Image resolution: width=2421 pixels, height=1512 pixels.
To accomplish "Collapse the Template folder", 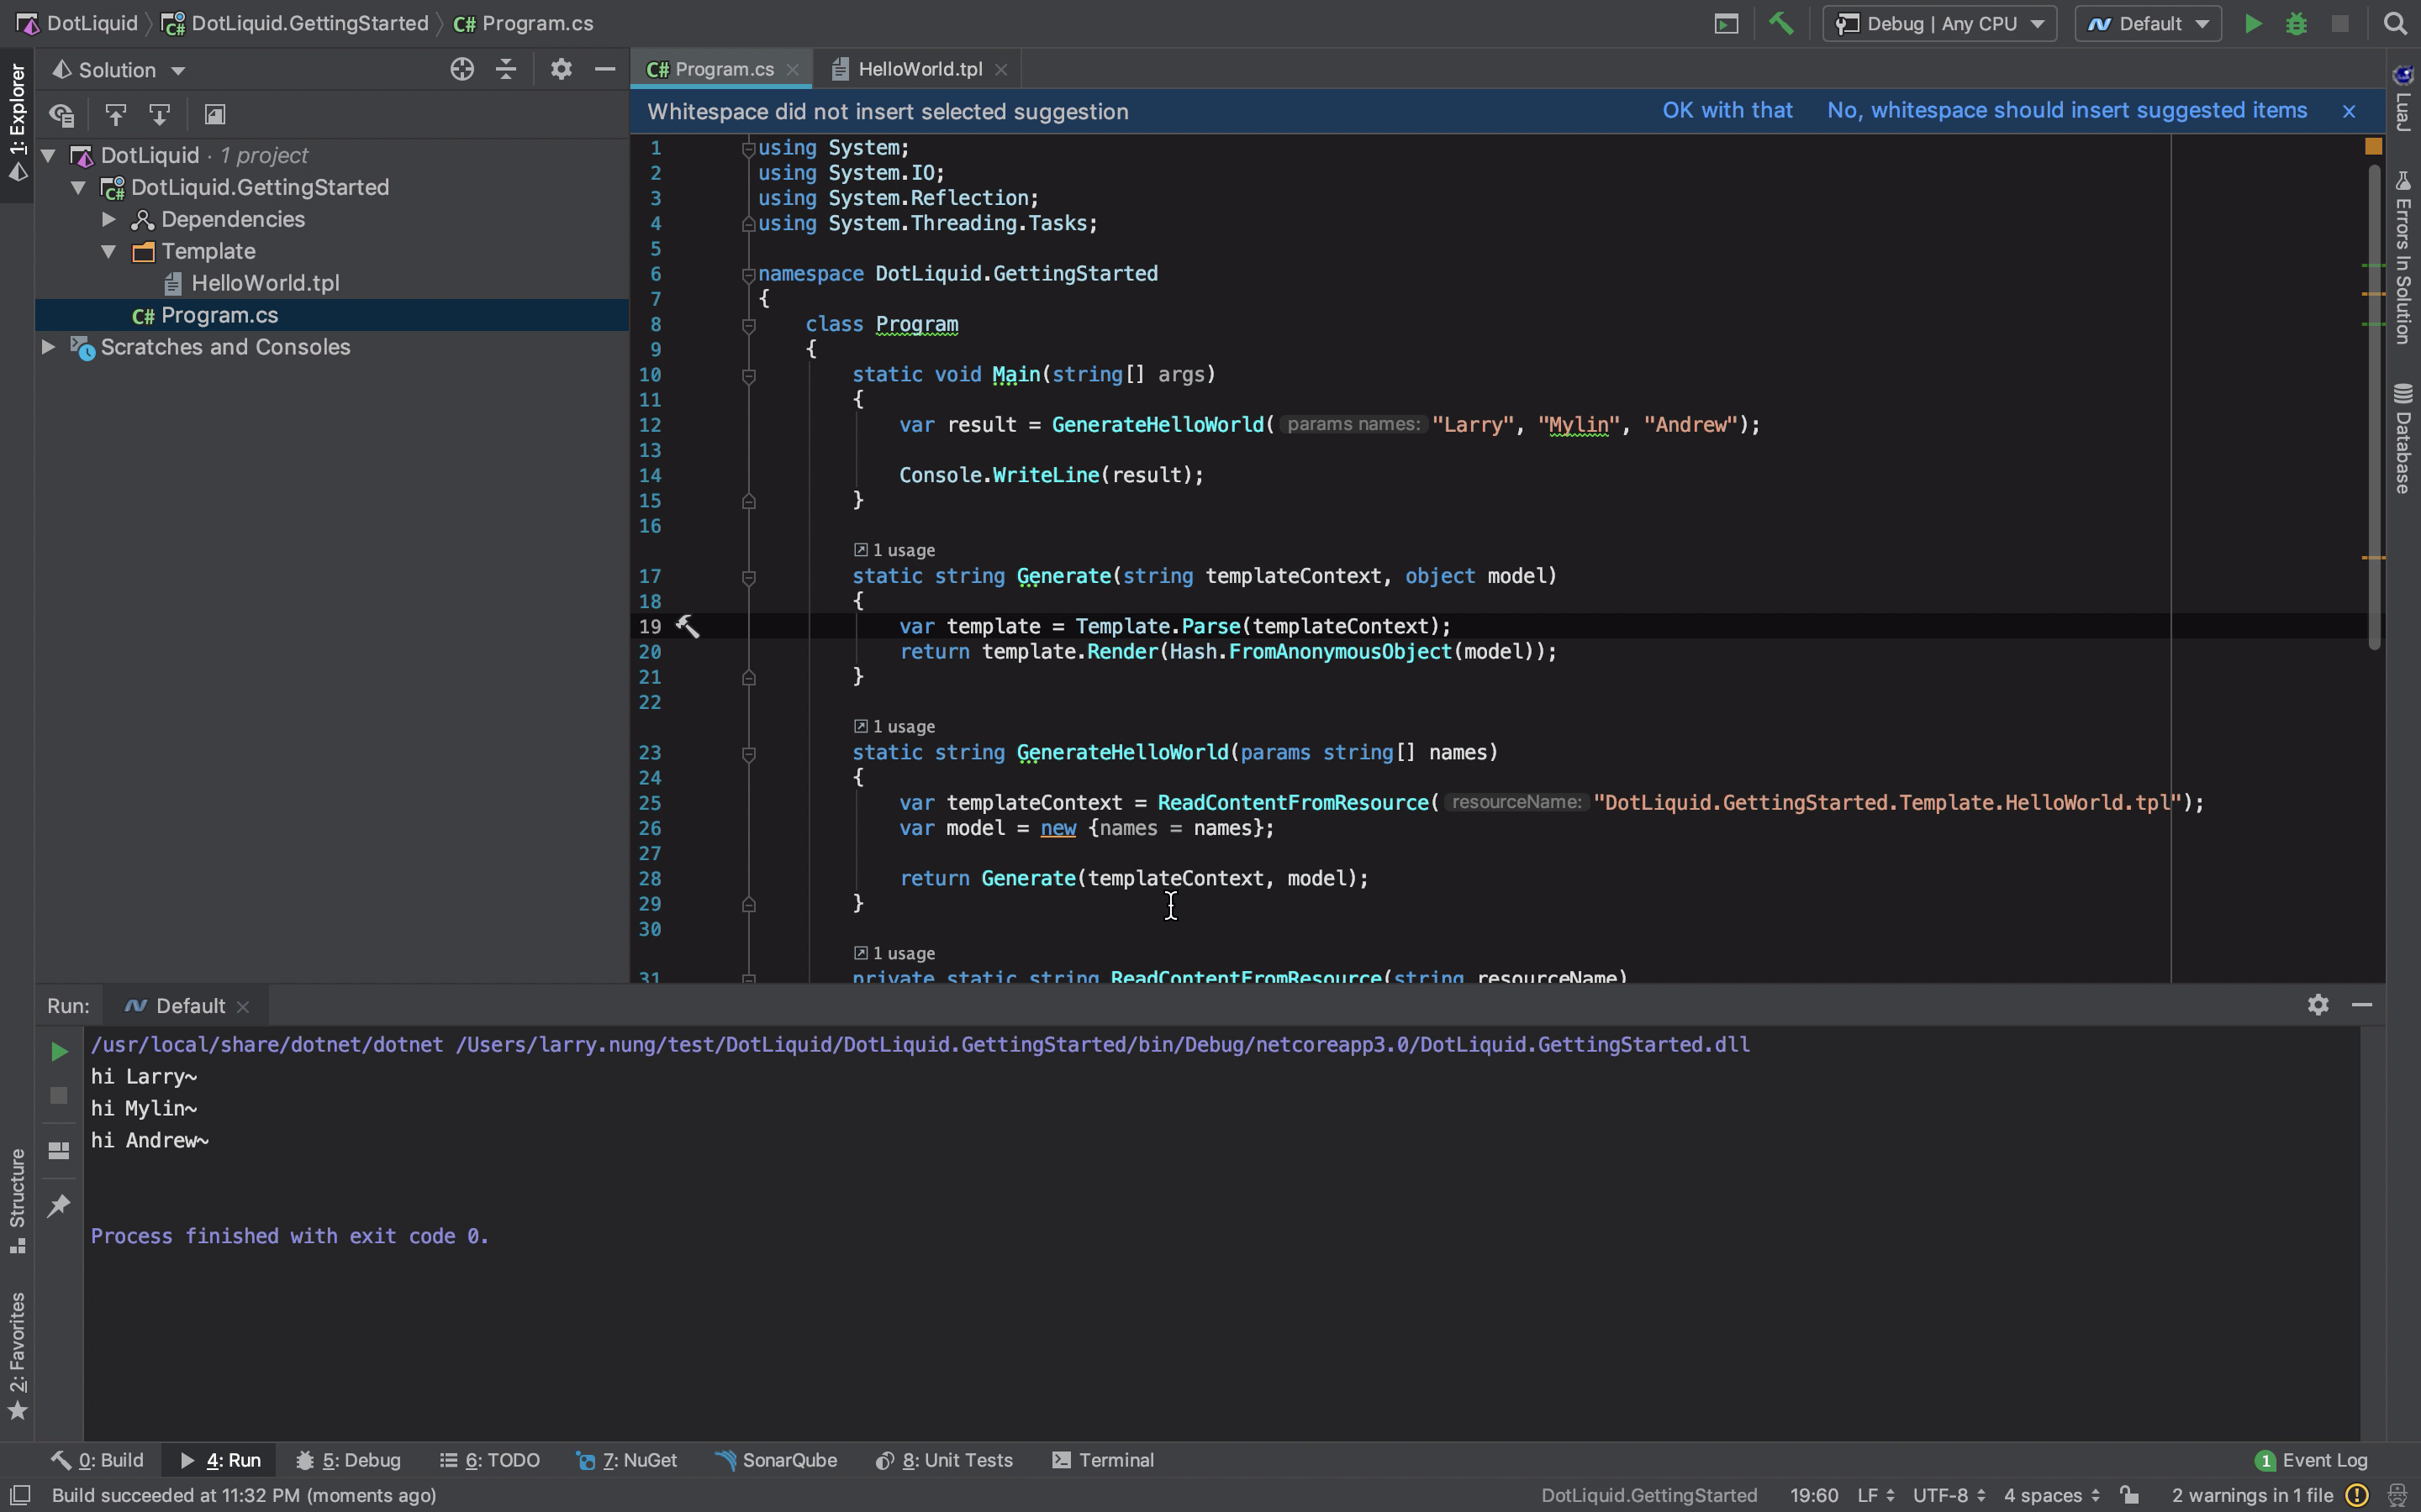I will click(x=109, y=251).
